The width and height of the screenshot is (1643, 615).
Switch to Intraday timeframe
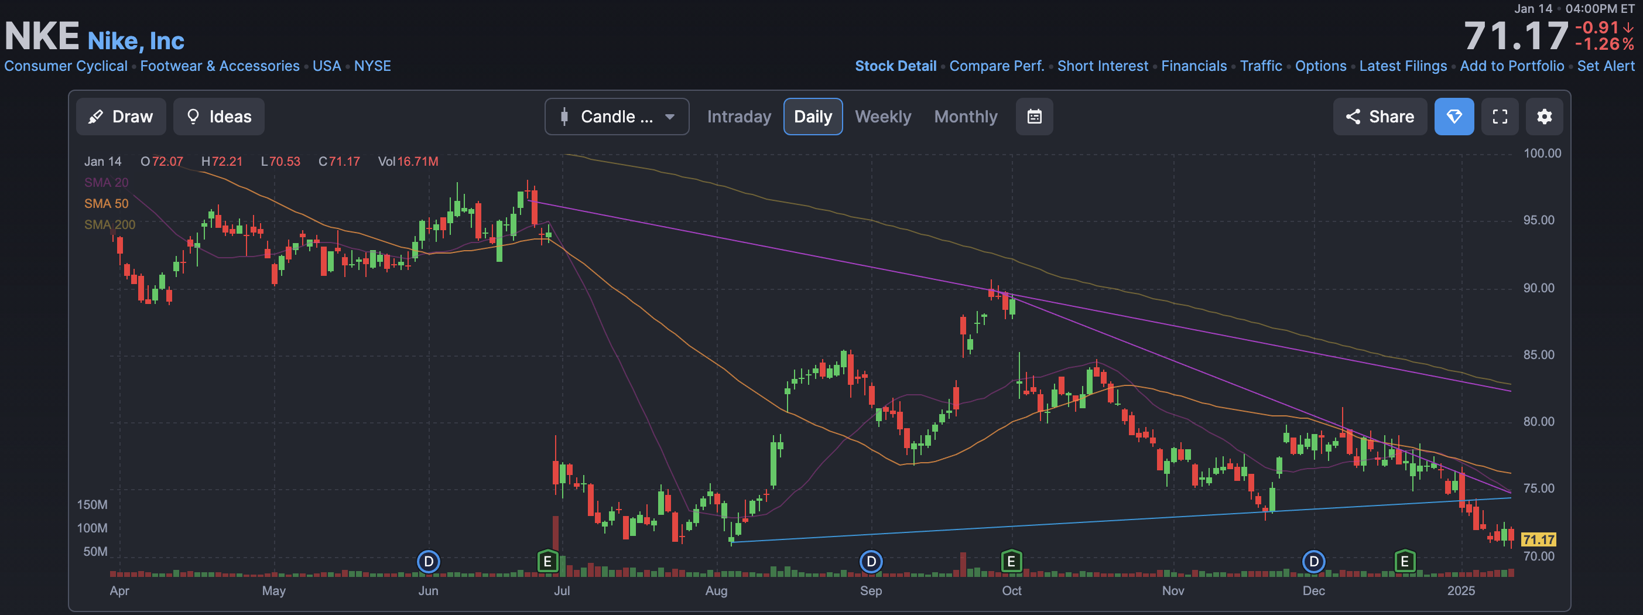click(739, 117)
